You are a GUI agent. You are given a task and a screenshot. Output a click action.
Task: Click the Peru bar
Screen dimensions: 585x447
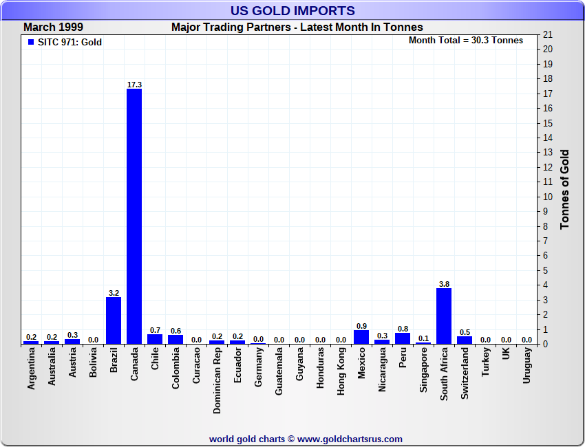[403, 338]
